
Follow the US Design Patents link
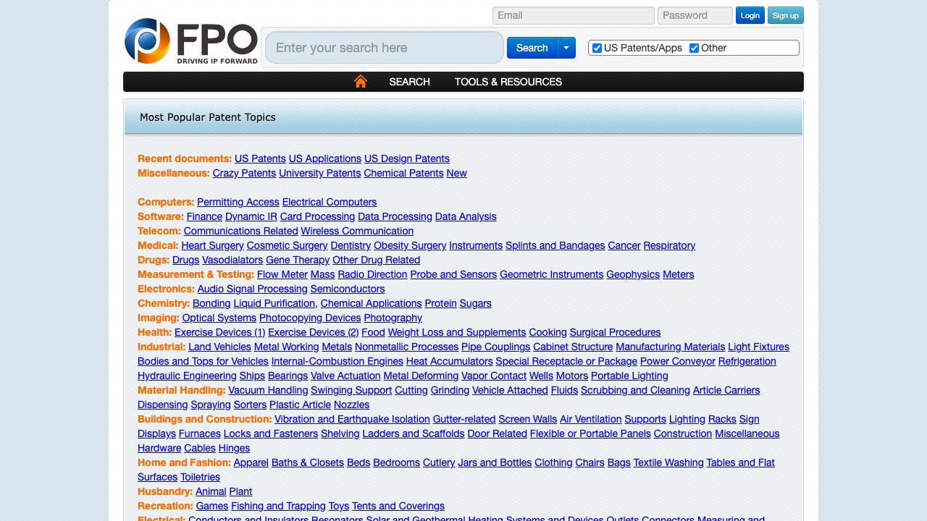(x=406, y=158)
